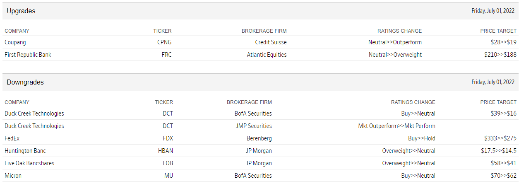Select the Credit Suisse brokerage firm cell
The height and width of the screenshot is (186, 519).
click(271, 42)
